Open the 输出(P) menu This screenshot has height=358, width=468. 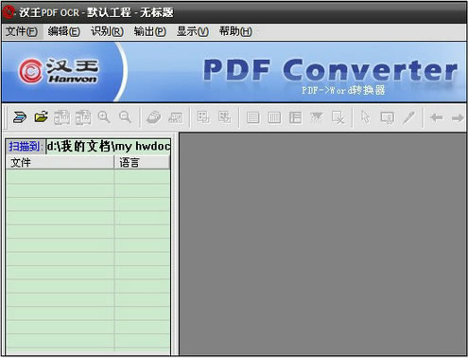tap(150, 31)
